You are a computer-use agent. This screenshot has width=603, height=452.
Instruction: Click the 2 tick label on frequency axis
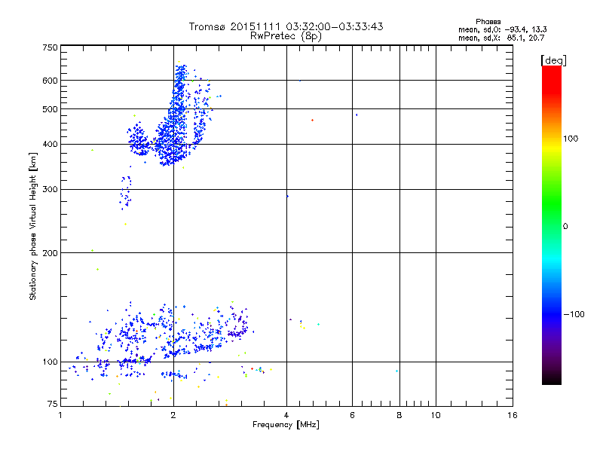click(x=173, y=415)
